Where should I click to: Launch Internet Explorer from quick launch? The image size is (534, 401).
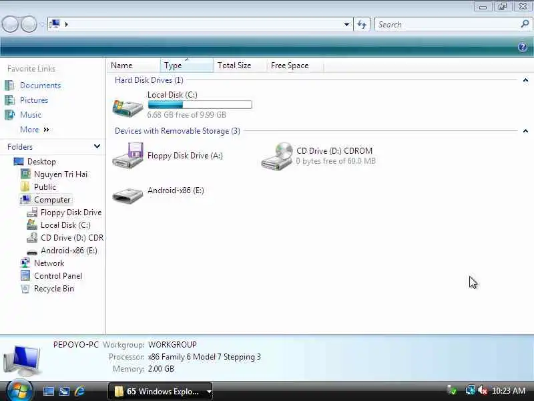pos(79,391)
